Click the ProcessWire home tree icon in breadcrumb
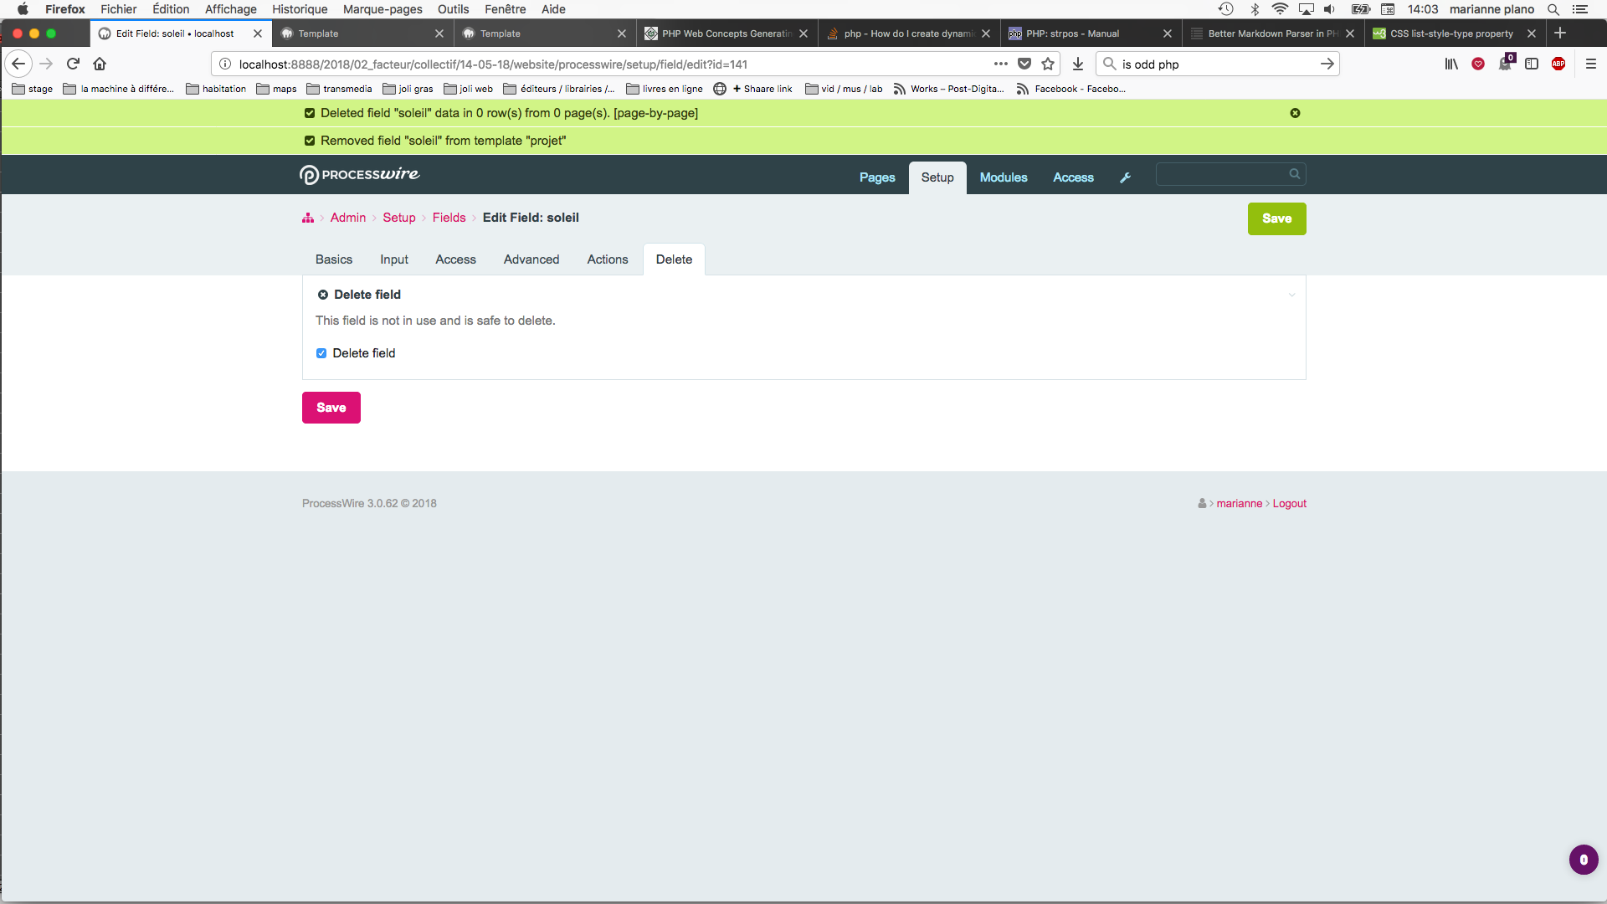 click(308, 218)
